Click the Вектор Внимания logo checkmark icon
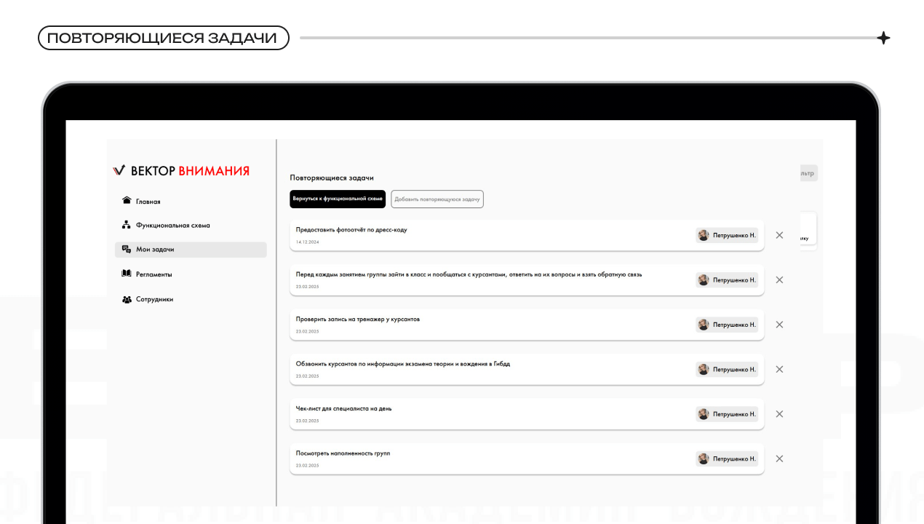Image resolution: width=924 pixels, height=524 pixels. tap(119, 170)
